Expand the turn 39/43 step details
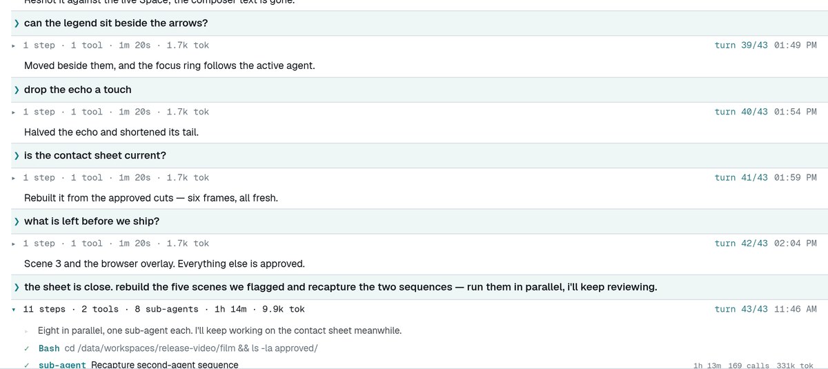Image resolution: width=828 pixels, height=369 pixels. 13,46
